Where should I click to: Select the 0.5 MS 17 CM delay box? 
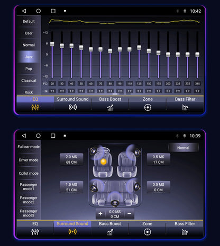coord(159,159)
